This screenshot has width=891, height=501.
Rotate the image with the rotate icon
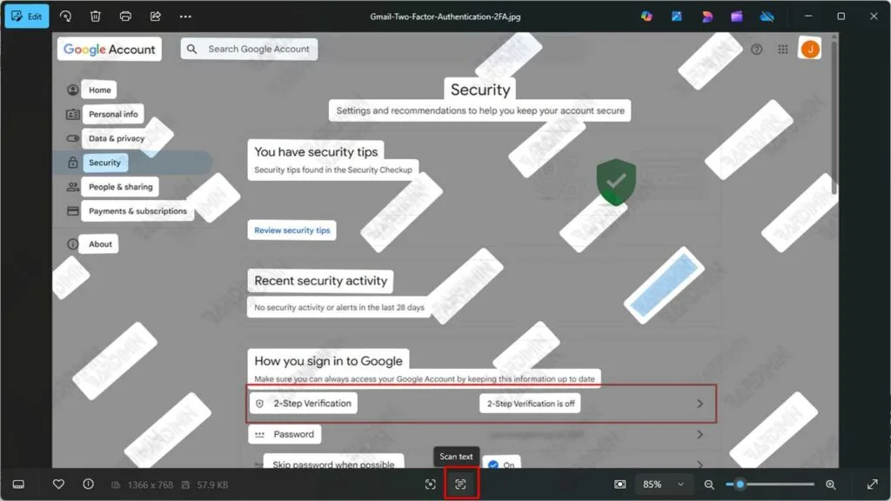tap(65, 17)
